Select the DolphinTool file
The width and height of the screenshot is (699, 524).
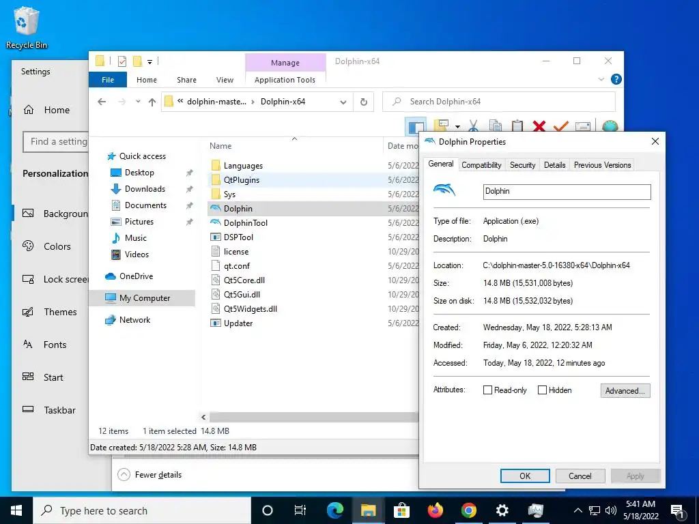[x=245, y=223]
